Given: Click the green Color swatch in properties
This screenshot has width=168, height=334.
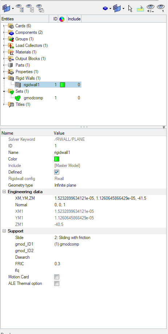Looking at the screenshot, I should pos(57,159).
